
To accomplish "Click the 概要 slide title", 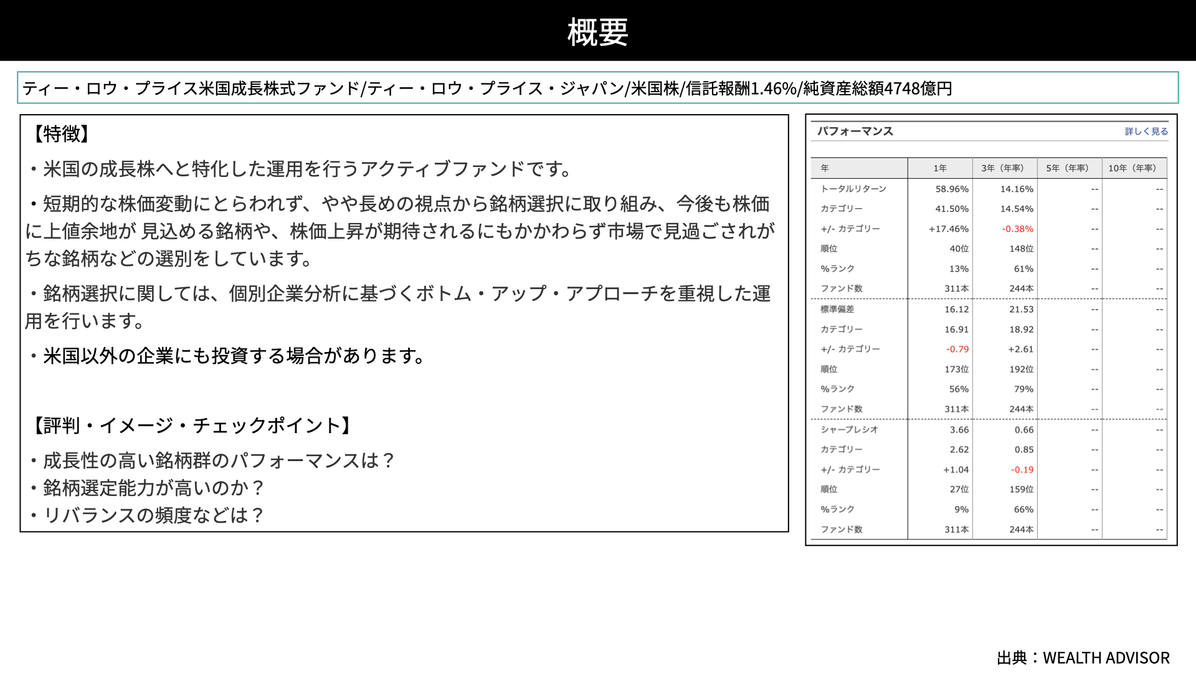I will (598, 31).
